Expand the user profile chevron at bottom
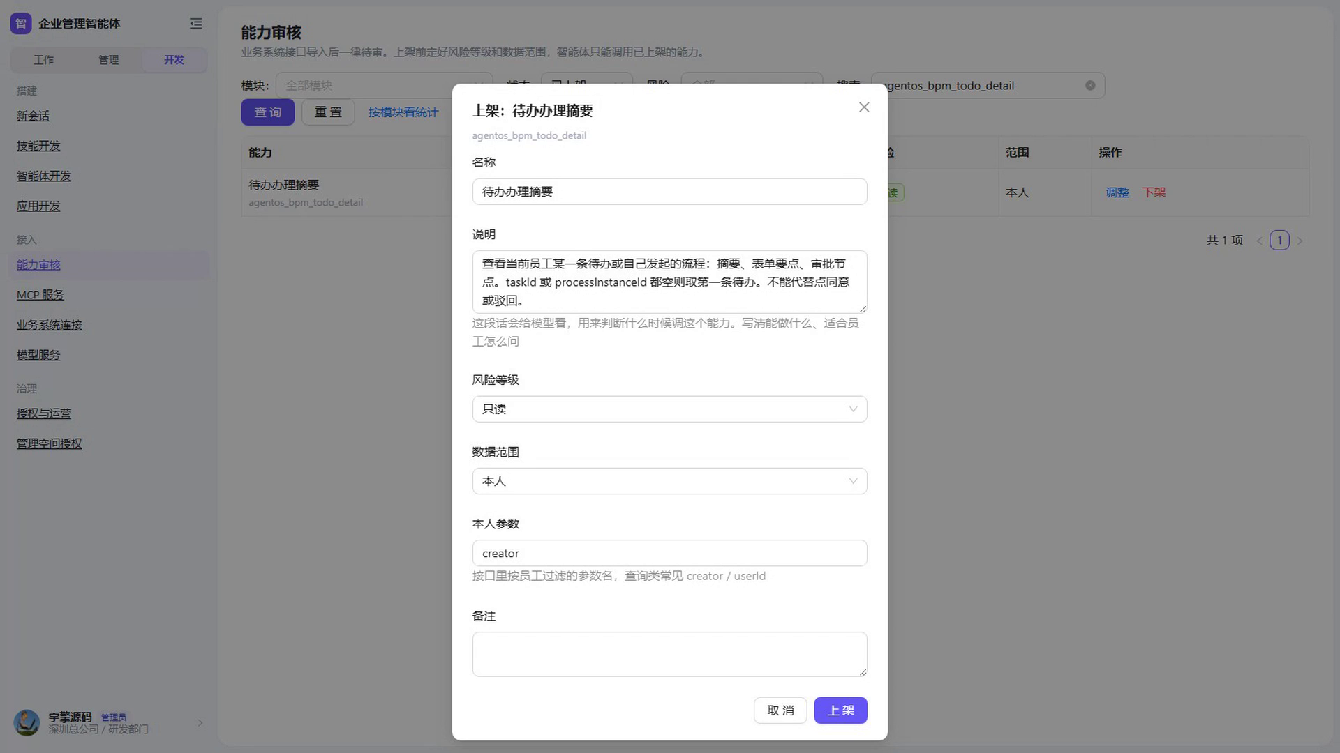The width and height of the screenshot is (1340, 753). click(x=200, y=723)
